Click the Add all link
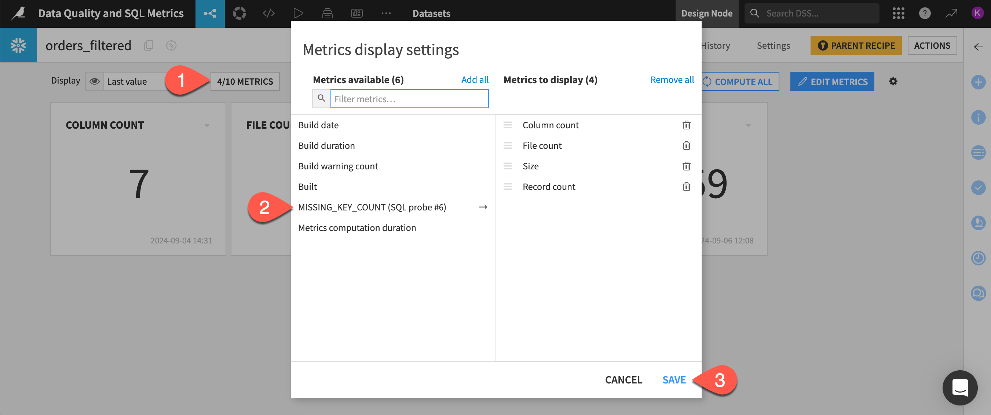 (475, 79)
